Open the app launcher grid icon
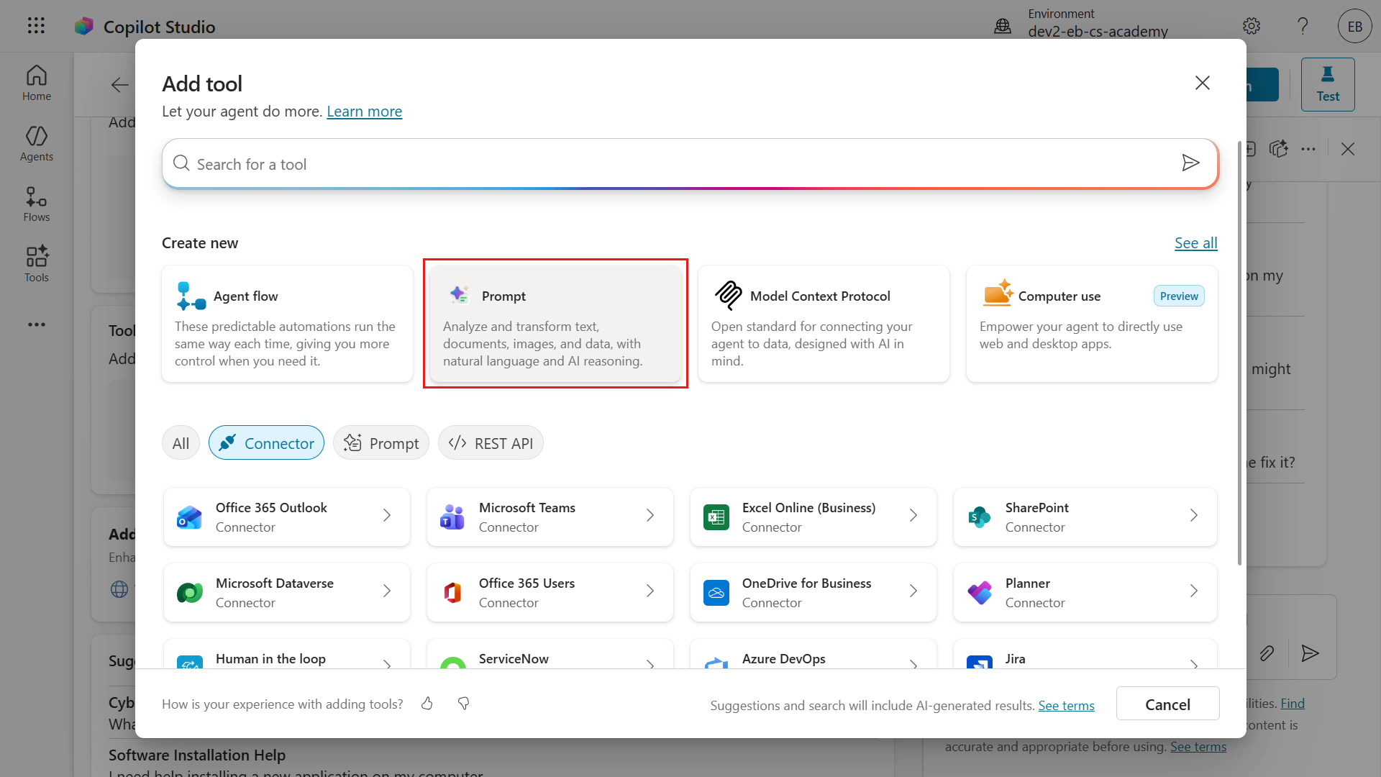1381x777 pixels. click(x=36, y=26)
